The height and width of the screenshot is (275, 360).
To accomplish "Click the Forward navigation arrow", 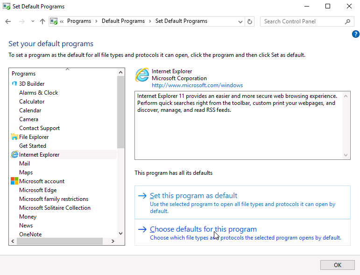I will [x=22, y=21].
